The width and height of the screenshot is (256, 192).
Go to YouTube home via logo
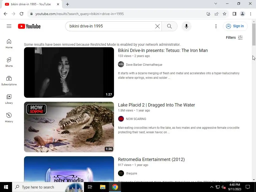click(29, 26)
